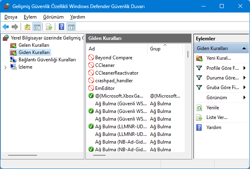Select the @{Microsoft.XboxGa... rule row

pyautogui.click(x=135, y=96)
